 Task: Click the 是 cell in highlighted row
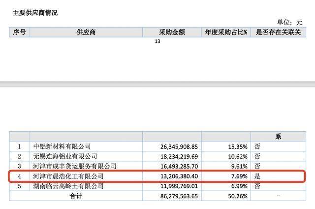257,176
